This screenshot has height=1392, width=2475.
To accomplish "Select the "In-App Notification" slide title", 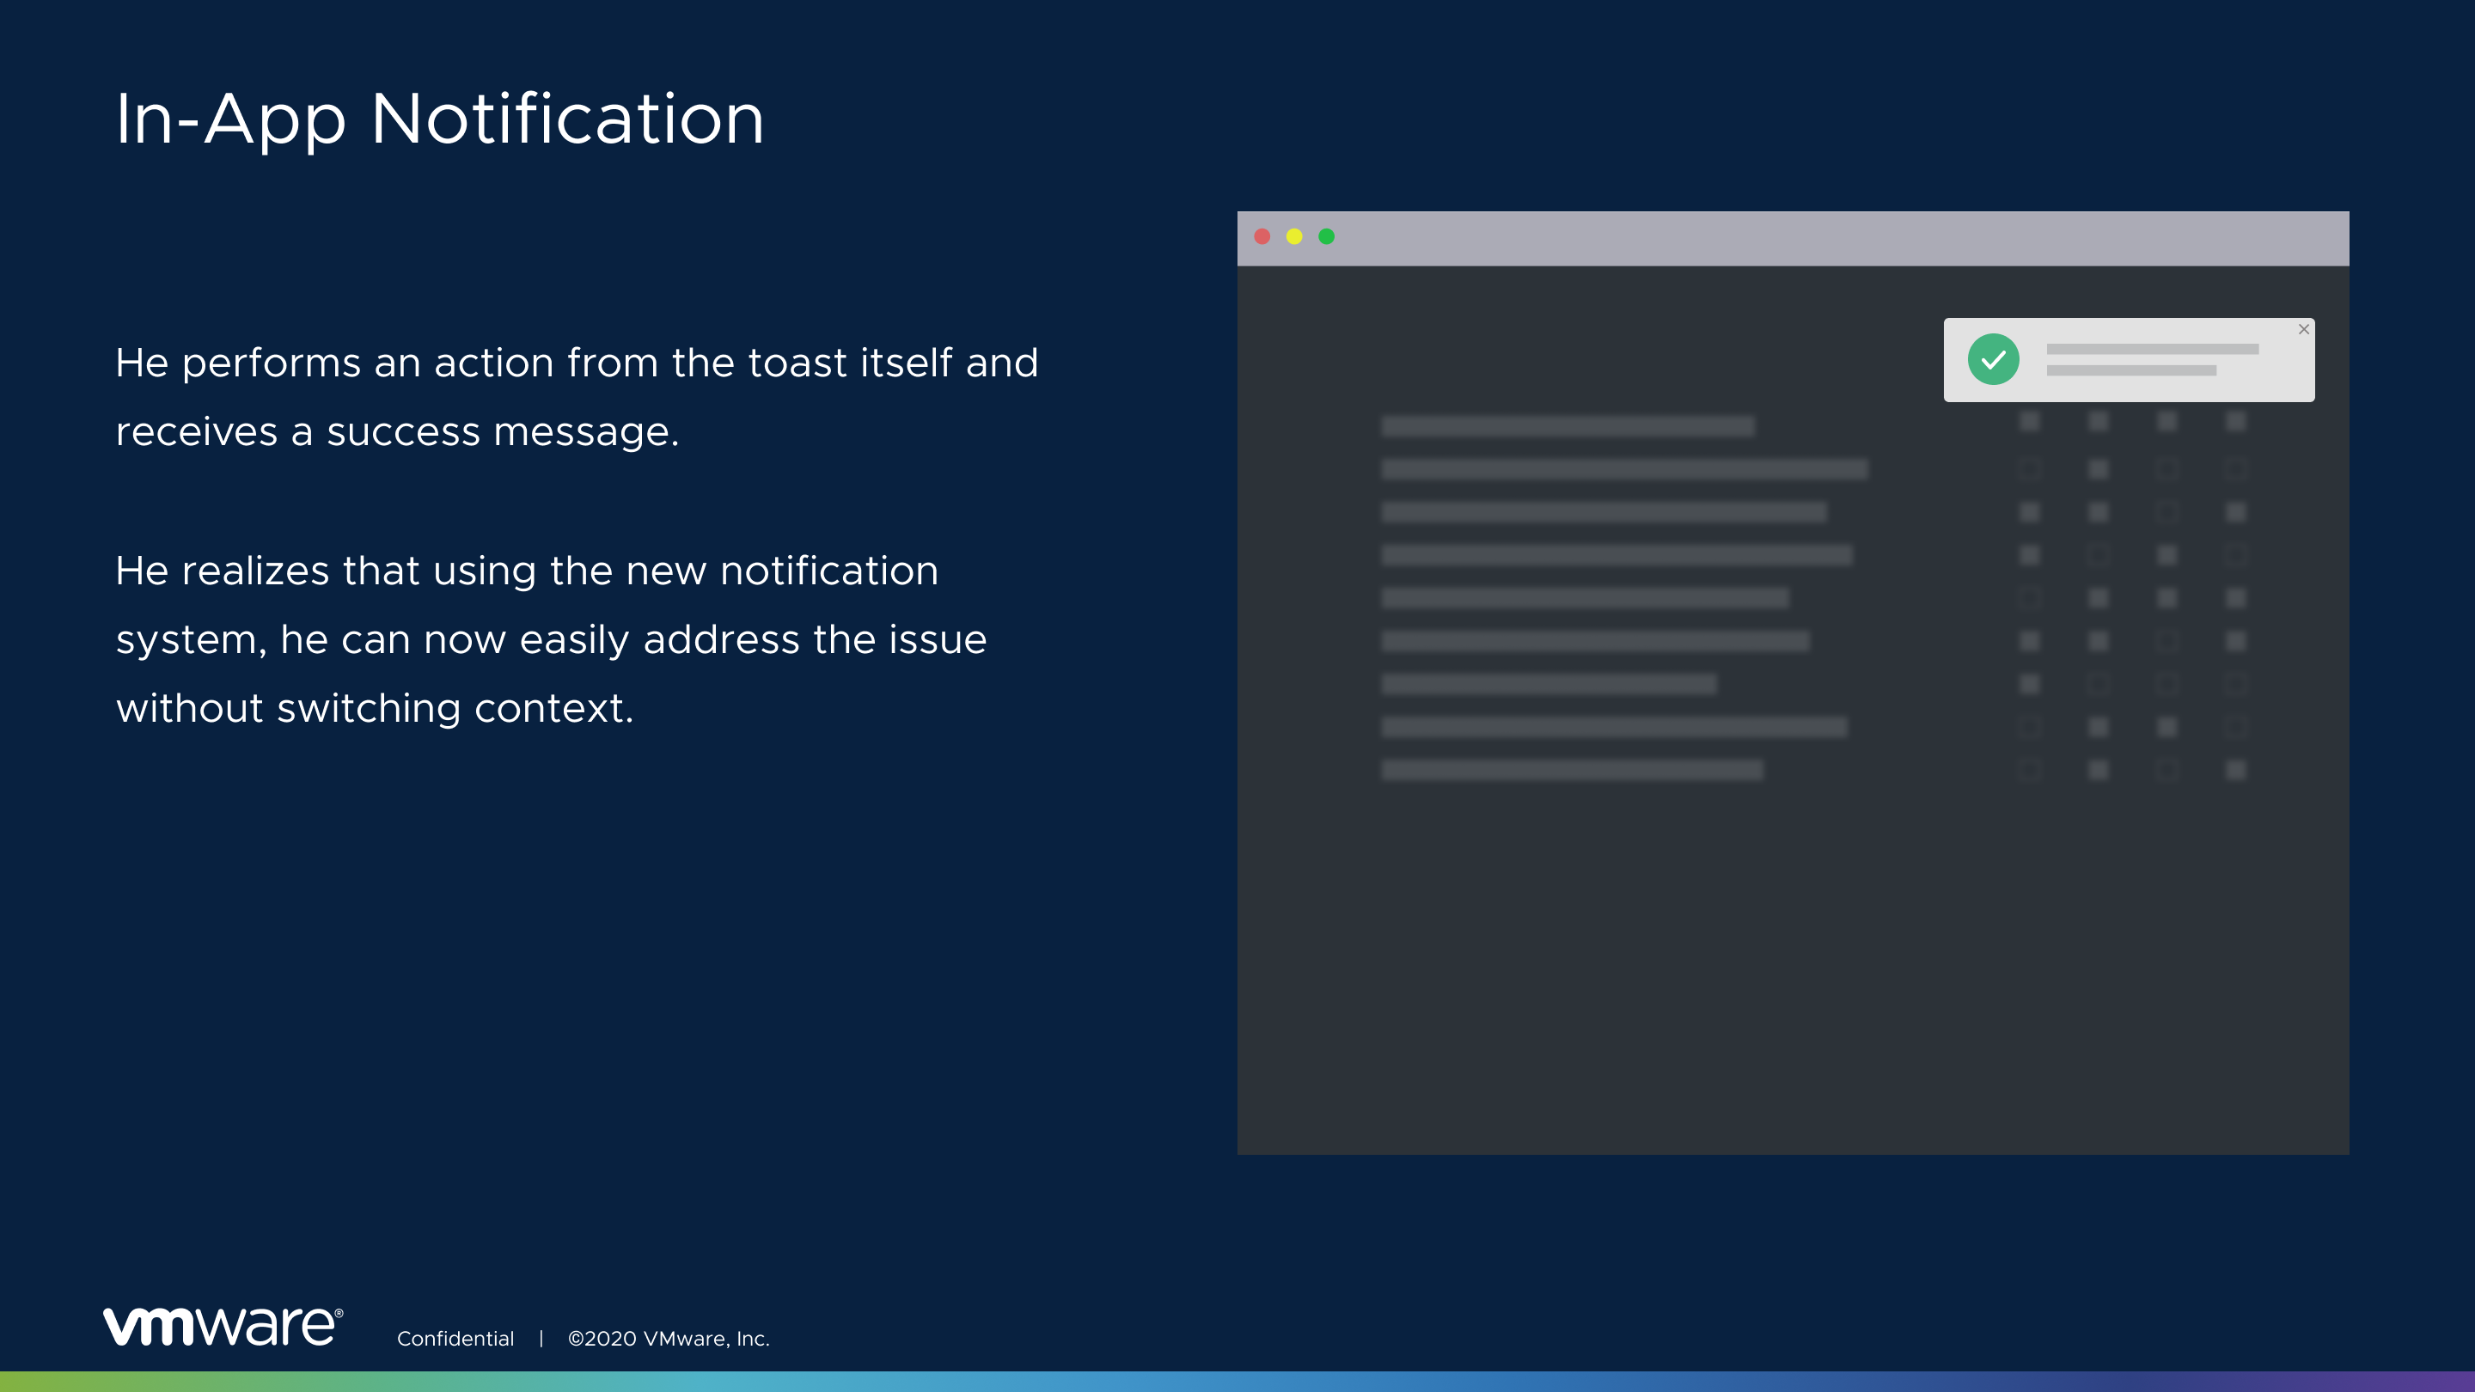I will tap(439, 119).
